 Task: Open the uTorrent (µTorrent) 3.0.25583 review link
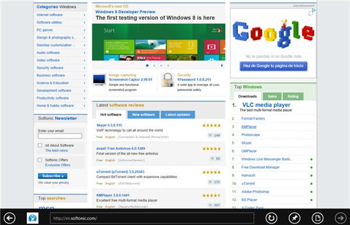(x=120, y=172)
